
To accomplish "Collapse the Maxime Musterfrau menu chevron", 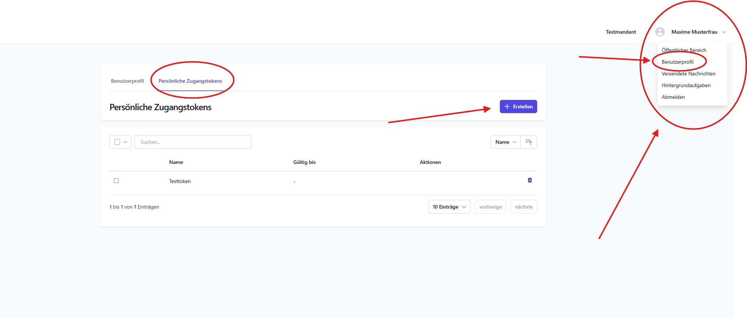I will 724,32.
